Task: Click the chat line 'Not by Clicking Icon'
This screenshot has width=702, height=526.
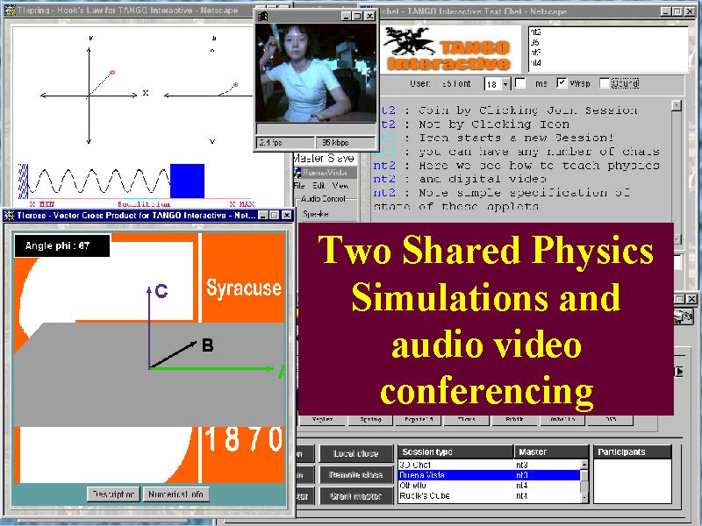Action: tap(494, 124)
